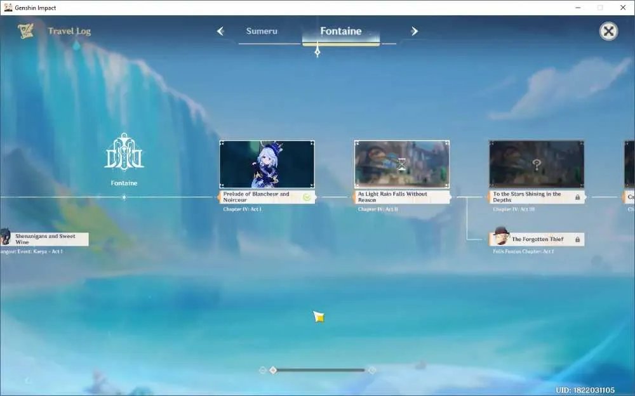Image resolution: width=635 pixels, height=396 pixels.
Task: Close the Travel Log with X button
Action: (x=608, y=31)
